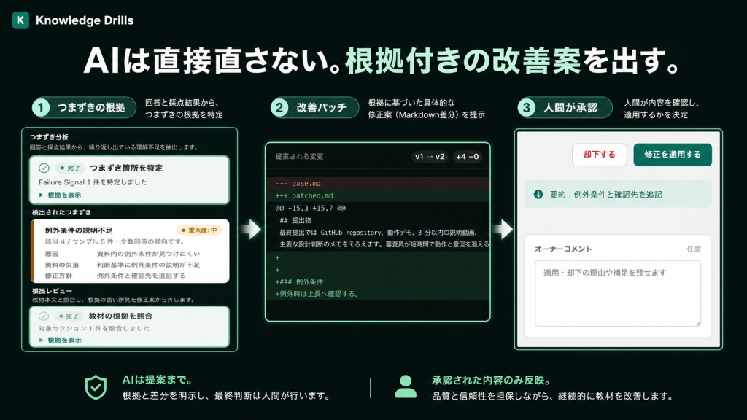
Task: Click the オーナーコメント text area
Action: 618,293
